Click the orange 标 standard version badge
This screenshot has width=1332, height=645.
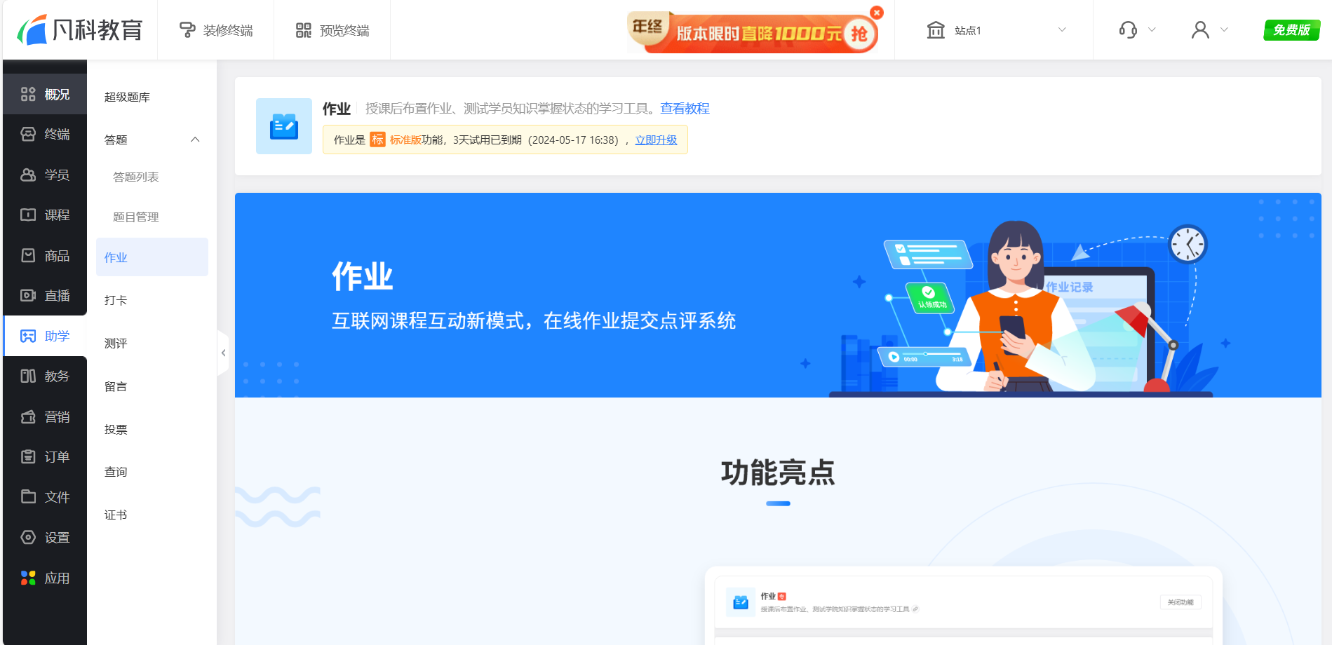click(x=377, y=140)
